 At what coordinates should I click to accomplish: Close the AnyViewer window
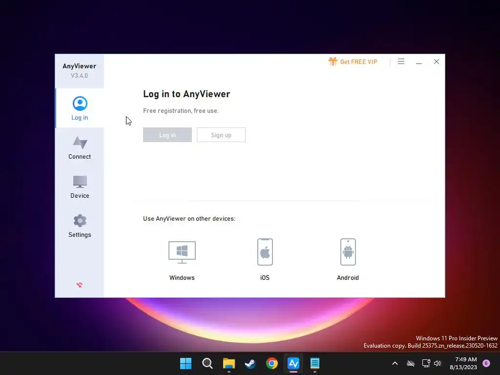point(437,62)
